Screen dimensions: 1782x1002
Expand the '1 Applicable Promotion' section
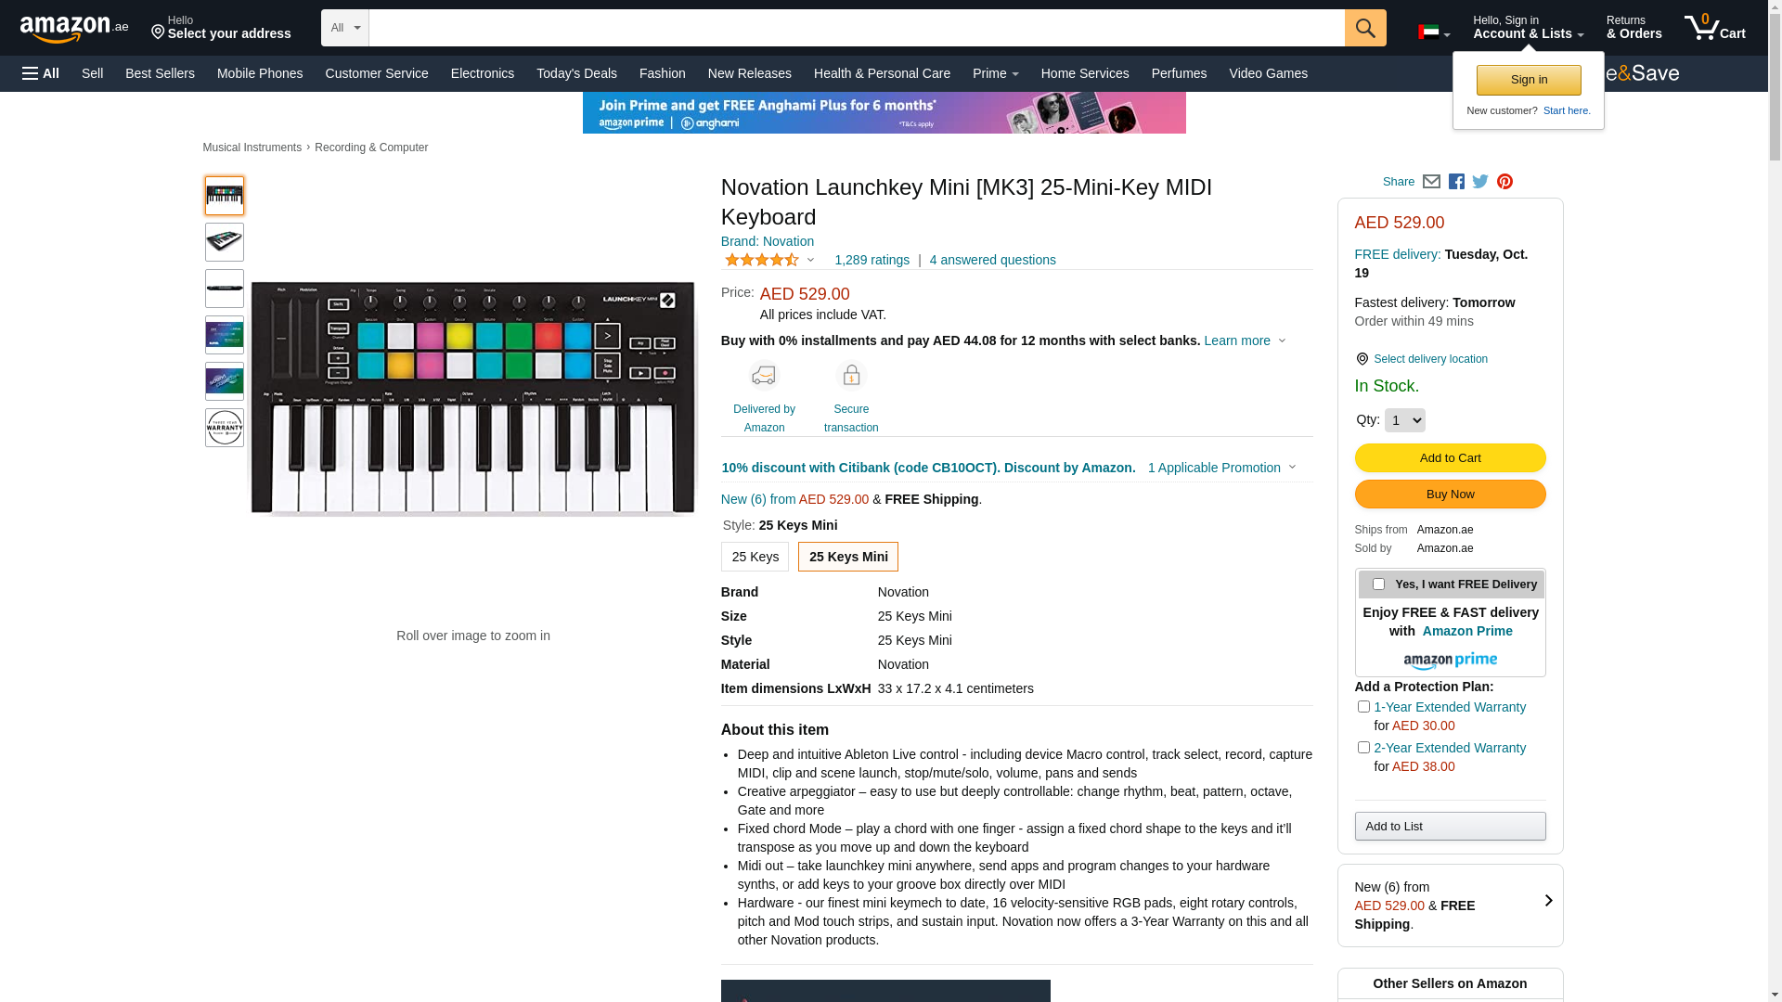1221,468
